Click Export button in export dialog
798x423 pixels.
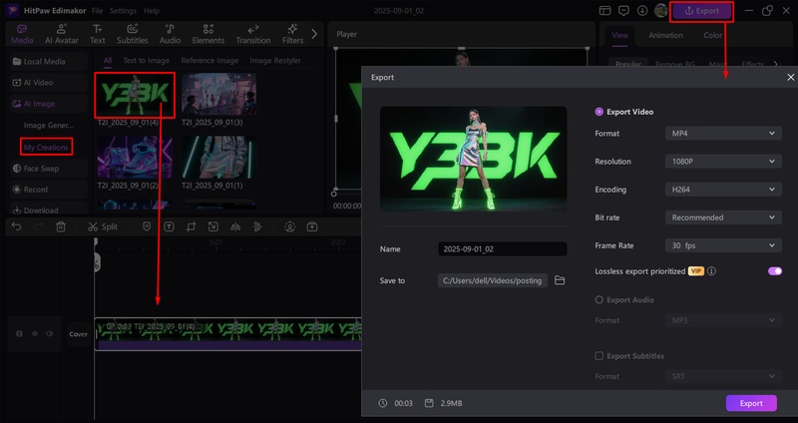751,403
